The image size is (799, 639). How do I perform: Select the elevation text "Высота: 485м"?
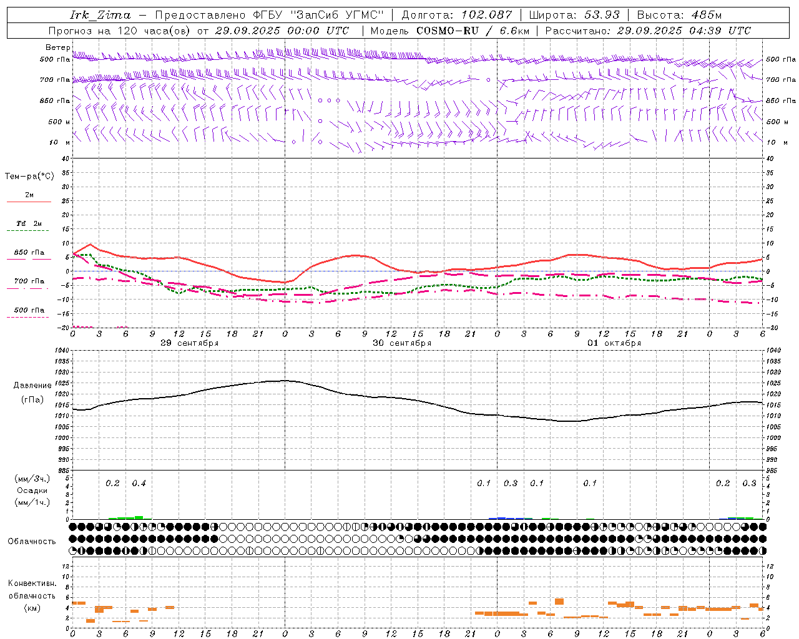(x=679, y=15)
